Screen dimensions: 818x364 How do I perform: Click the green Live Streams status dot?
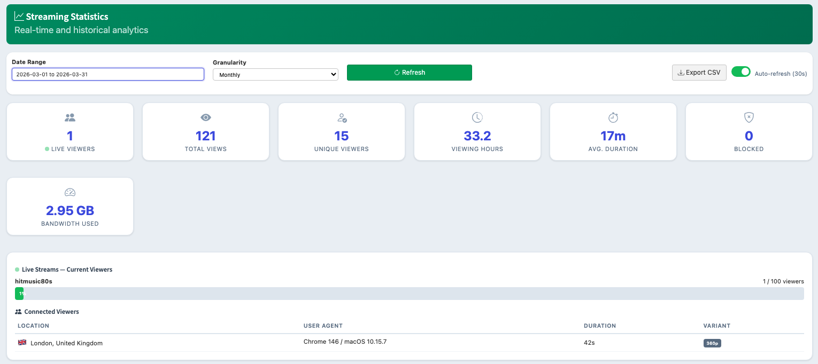coord(17,270)
